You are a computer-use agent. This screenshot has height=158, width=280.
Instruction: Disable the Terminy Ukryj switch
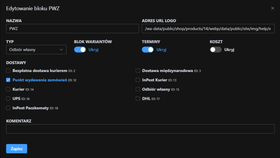tap(148, 50)
